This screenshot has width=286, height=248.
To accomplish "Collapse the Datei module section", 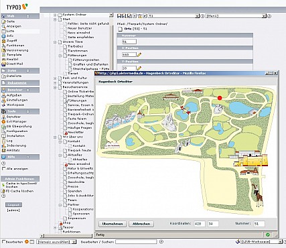I will (28, 71).
